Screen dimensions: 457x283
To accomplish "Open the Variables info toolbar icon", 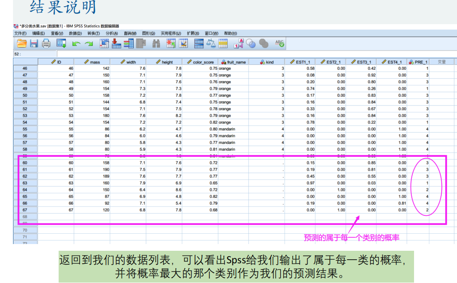I will (128, 43).
